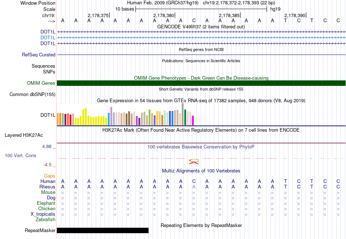The width and height of the screenshot is (346, 239).
Task: Click the DOT1L label beside the GTEx bar chart
Action: [x=48, y=115]
